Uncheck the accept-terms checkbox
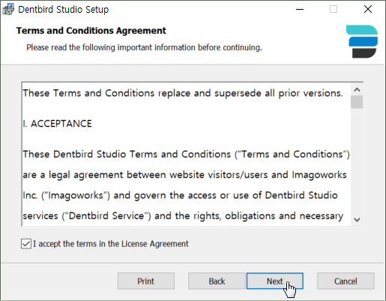 [26, 244]
